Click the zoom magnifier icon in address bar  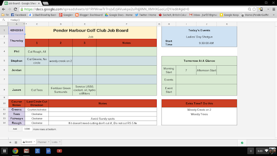click(x=249, y=9)
